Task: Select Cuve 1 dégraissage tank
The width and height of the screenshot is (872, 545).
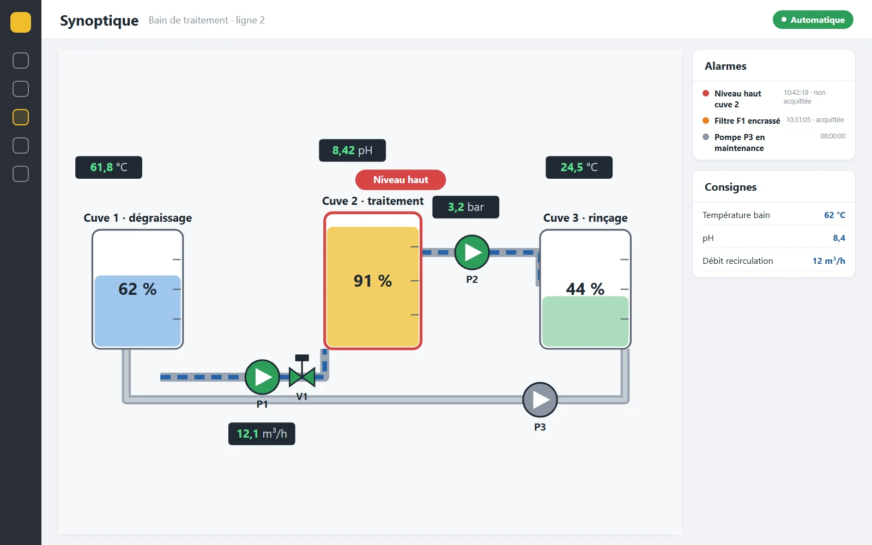Action: coord(137,289)
